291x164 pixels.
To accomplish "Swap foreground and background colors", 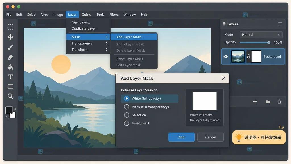I will click(15, 108).
